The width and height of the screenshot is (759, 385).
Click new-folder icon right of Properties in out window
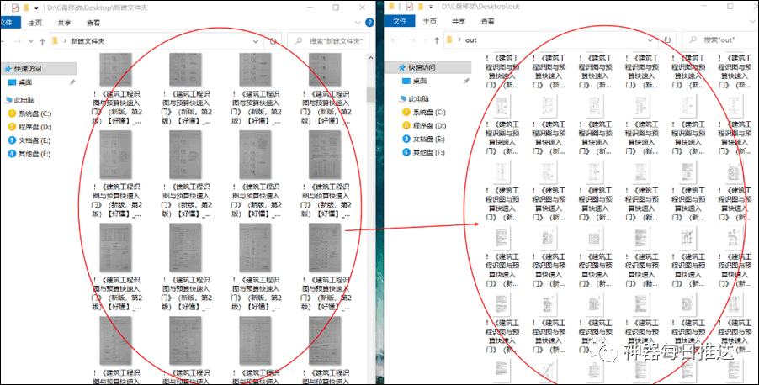pyautogui.click(x=422, y=7)
